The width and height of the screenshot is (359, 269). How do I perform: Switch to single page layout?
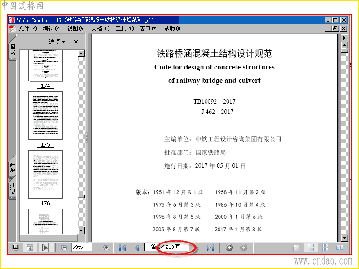[297, 248]
